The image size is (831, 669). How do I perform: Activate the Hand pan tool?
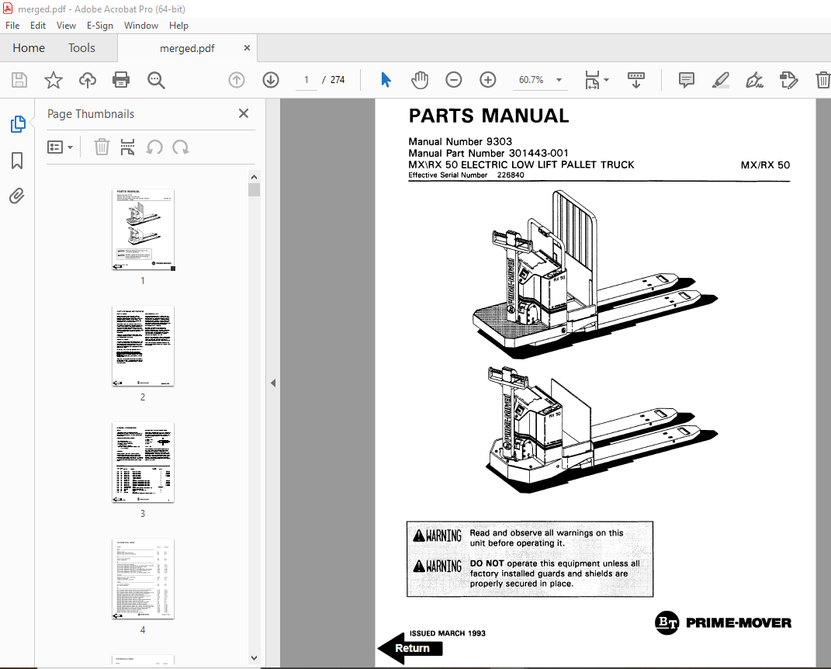pos(419,80)
